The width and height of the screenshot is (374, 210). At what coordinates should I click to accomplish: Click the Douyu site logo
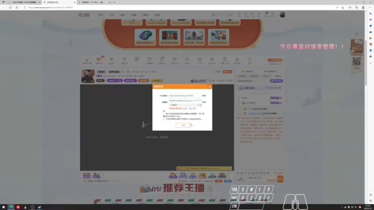tap(84, 15)
